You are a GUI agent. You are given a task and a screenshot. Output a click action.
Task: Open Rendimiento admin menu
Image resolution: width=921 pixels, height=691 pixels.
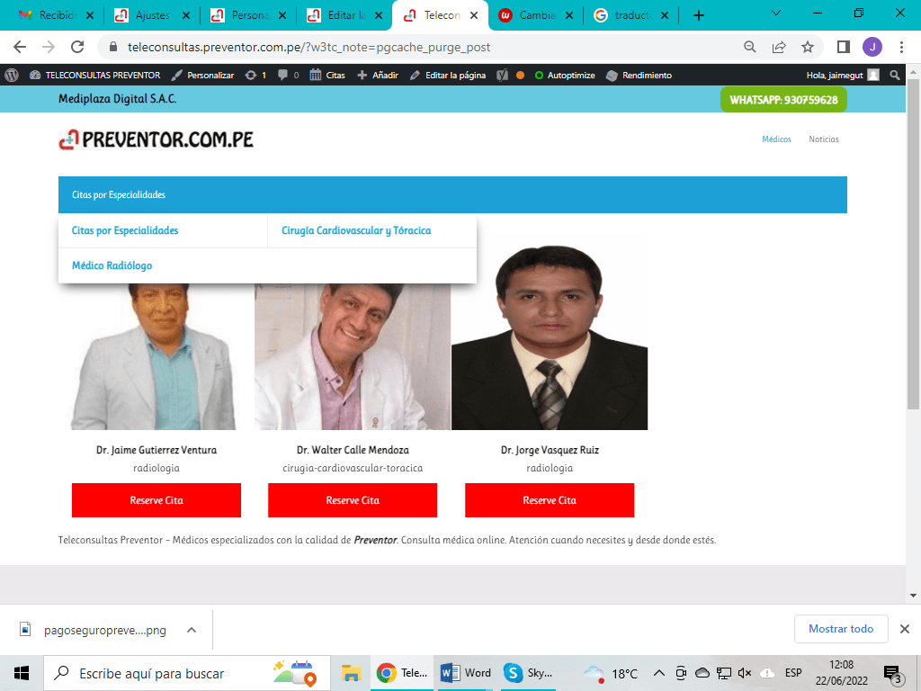(x=639, y=76)
